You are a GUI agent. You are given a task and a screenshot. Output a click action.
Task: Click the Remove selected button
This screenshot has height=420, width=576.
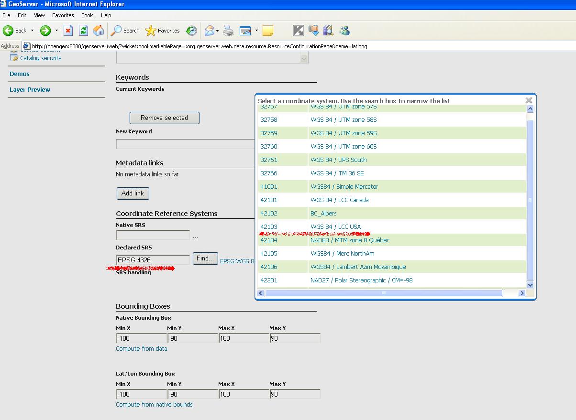164,118
